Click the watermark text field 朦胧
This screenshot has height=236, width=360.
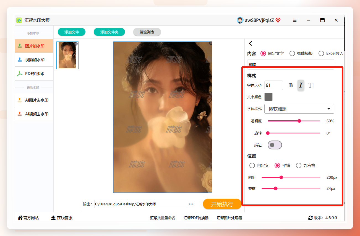coord(291,64)
